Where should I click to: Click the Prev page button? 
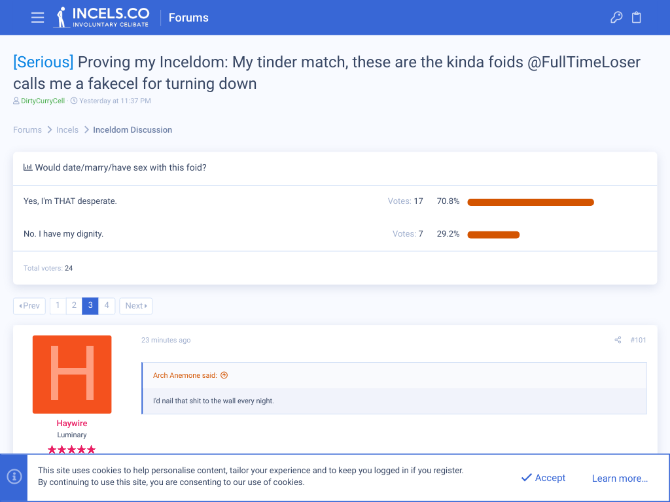click(x=29, y=305)
